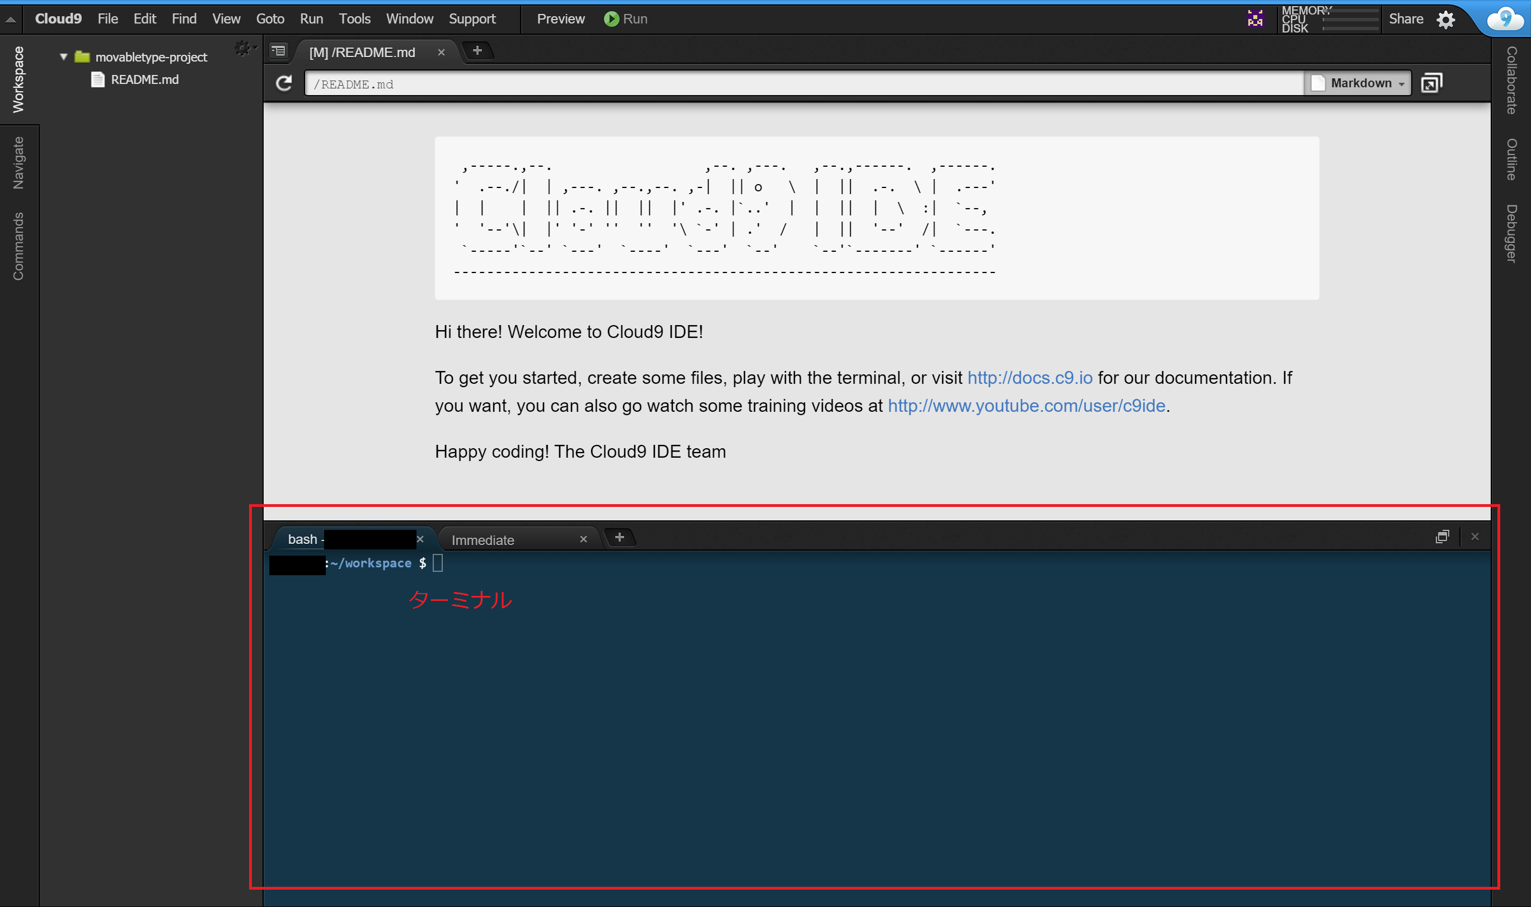Add new console tab with plus
Screen dimensions: 1531x907
pyautogui.click(x=619, y=537)
